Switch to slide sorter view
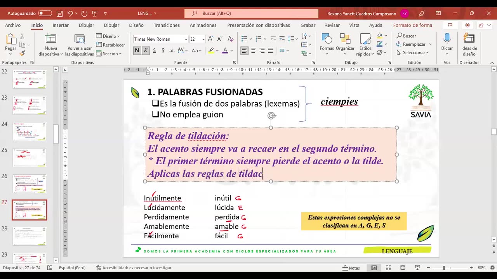 pyautogui.click(x=388, y=268)
